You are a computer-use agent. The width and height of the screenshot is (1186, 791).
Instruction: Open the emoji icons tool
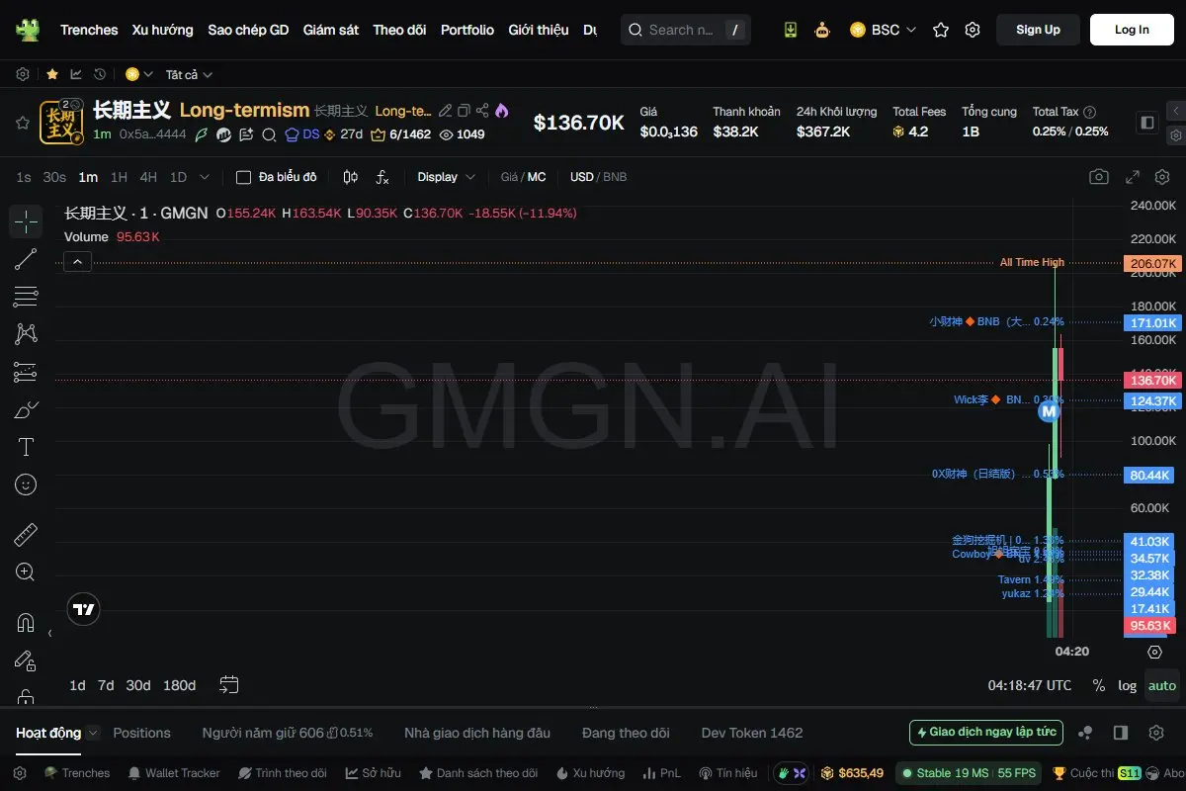pos(26,484)
